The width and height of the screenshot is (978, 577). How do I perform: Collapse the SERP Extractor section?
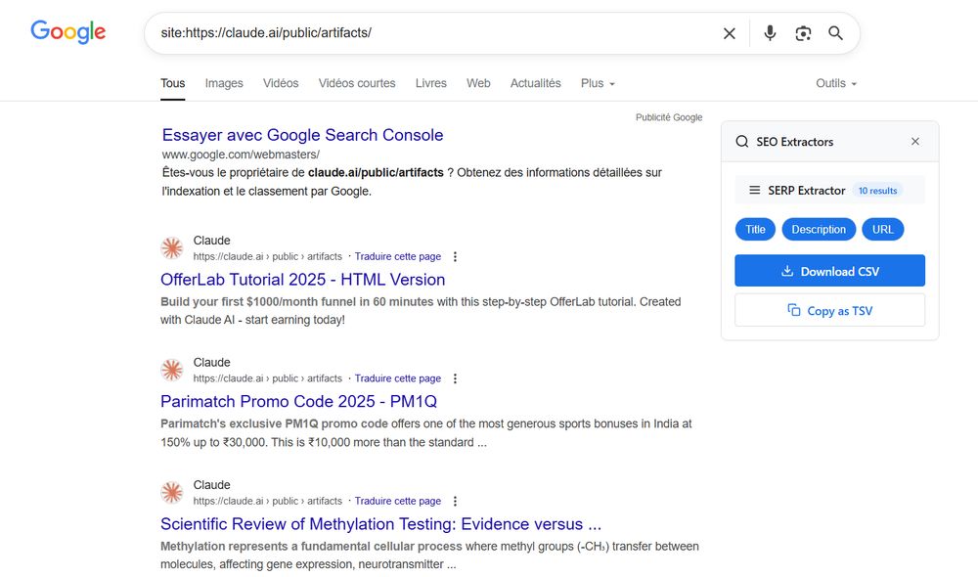coord(754,191)
